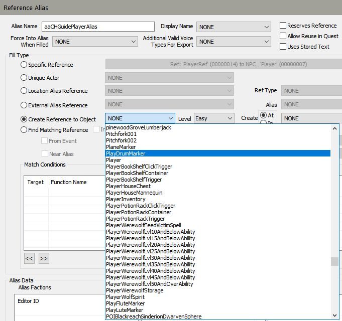Toggle Allow Reuse in Quest checkbox

click(283, 36)
